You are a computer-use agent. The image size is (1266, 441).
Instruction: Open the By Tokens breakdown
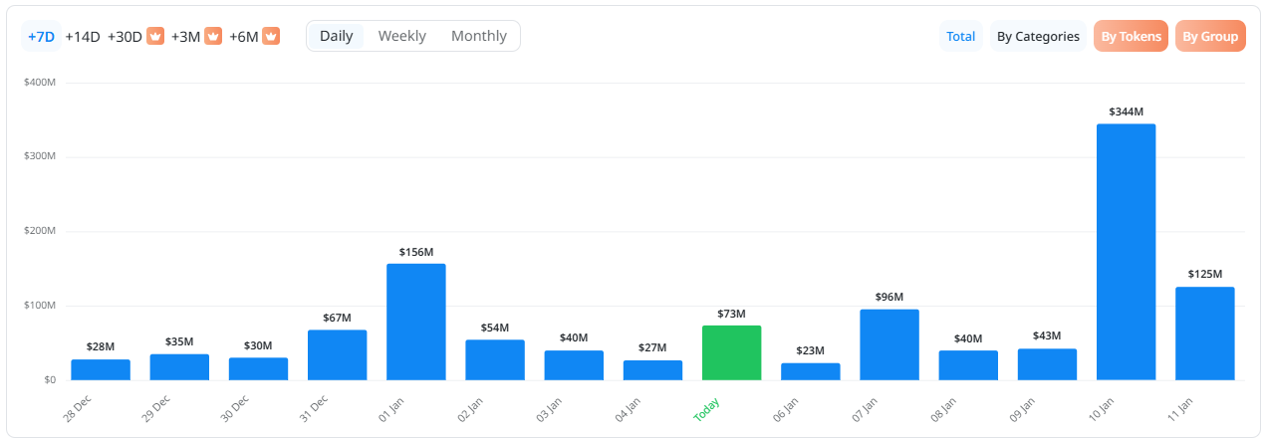coord(1131,36)
